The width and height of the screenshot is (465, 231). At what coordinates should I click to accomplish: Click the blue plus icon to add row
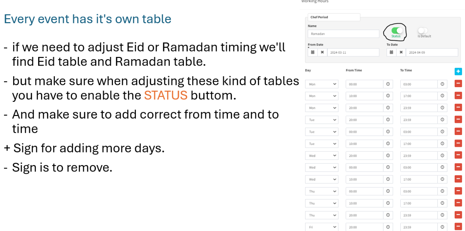(x=458, y=71)
